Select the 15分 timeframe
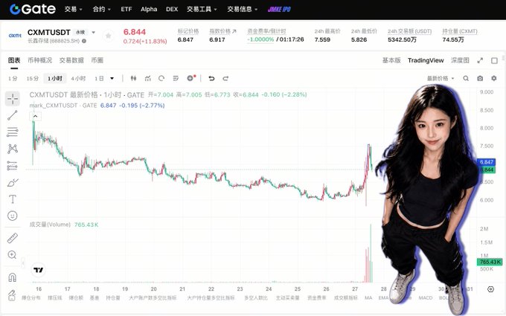The image size is (506, 316). [x=33, y=78]
